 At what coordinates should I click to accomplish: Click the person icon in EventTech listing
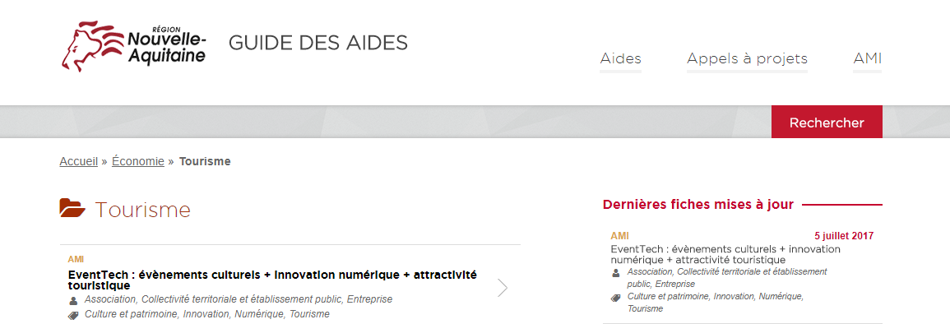tap(73, 300)
